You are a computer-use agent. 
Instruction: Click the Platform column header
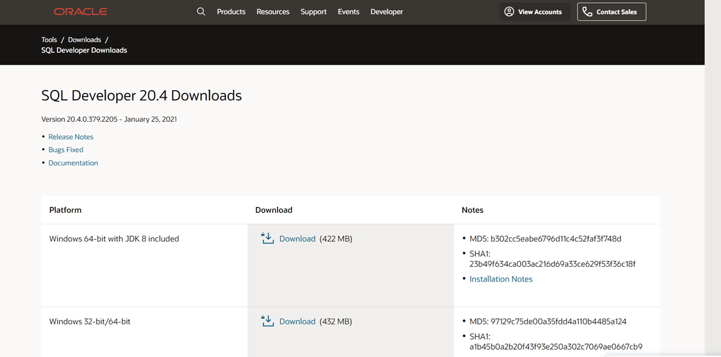[x=65, y=210]
